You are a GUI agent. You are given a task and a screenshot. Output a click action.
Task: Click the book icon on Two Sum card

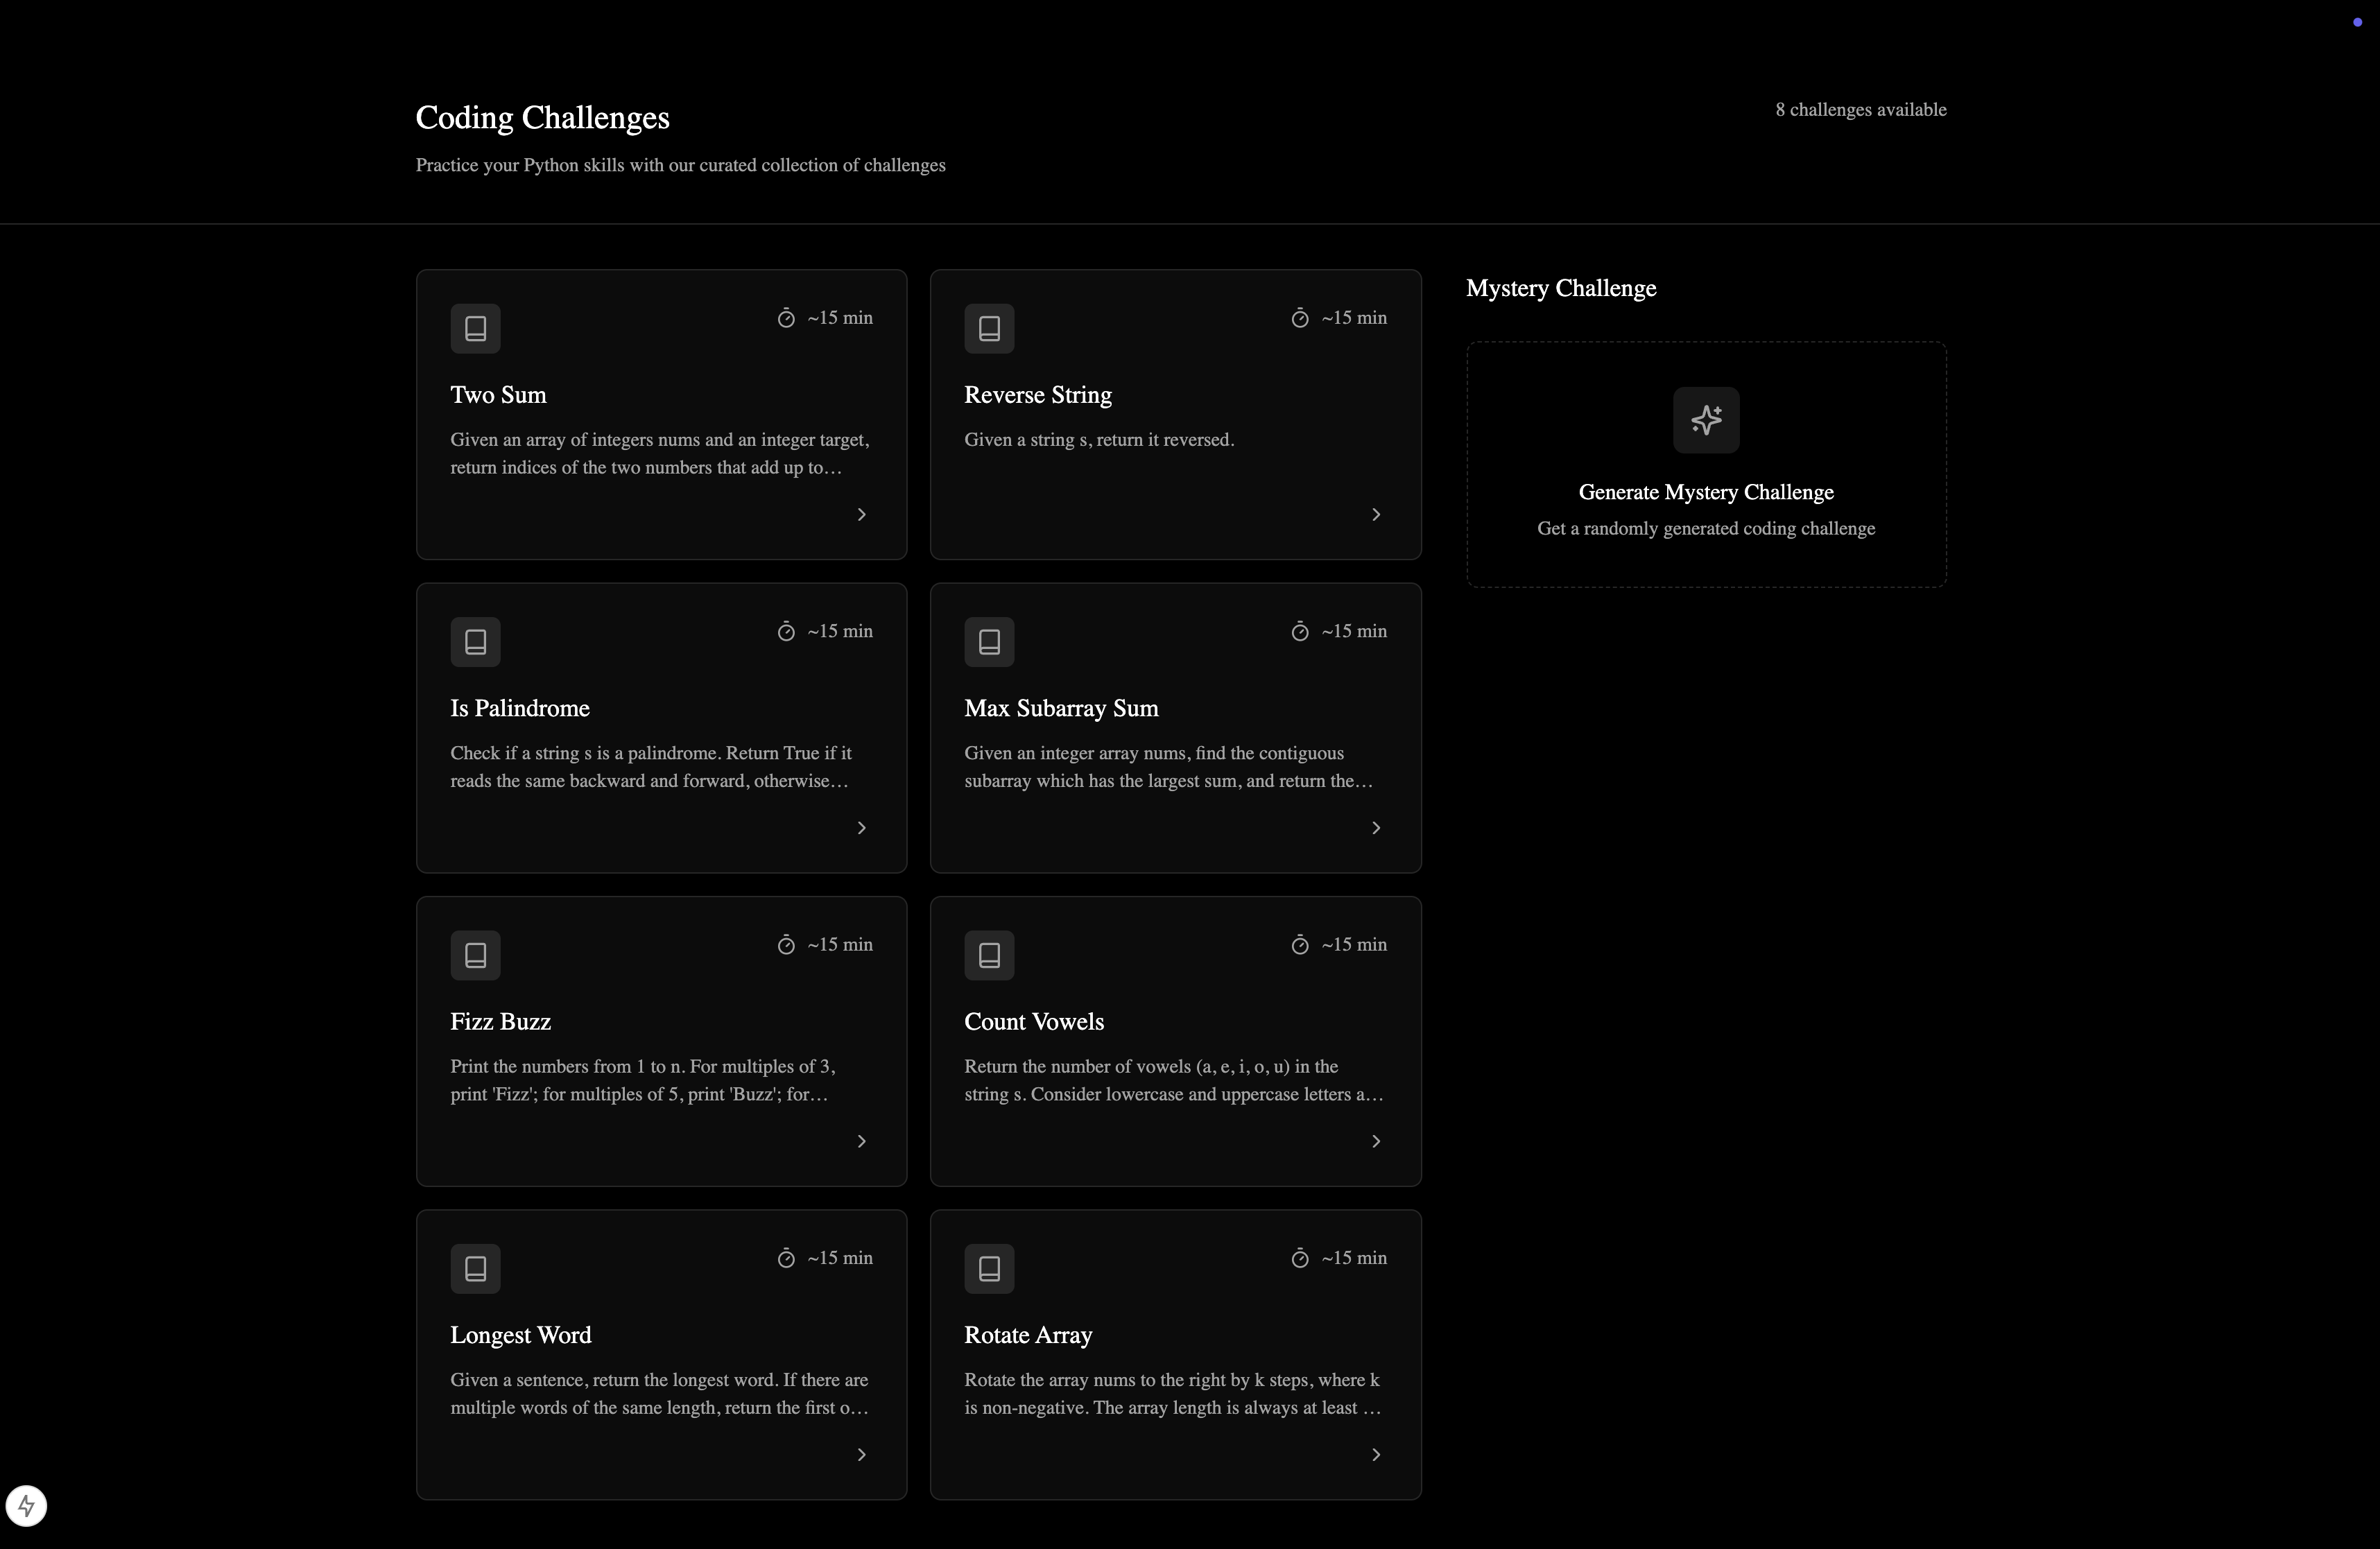tap(475, 328)
